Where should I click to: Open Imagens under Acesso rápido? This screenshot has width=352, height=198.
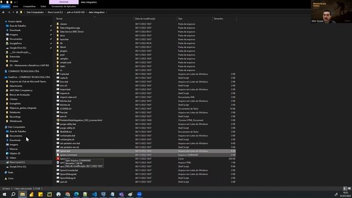pyautogui.click(x=13, y=35)
